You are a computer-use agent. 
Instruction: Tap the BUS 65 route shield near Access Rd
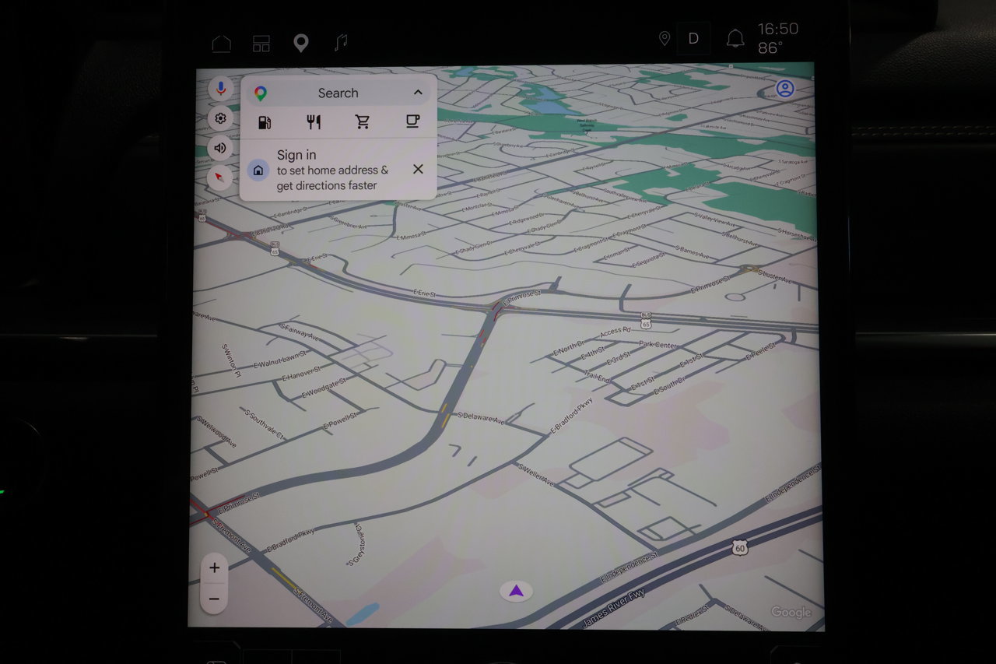(647, 319)
